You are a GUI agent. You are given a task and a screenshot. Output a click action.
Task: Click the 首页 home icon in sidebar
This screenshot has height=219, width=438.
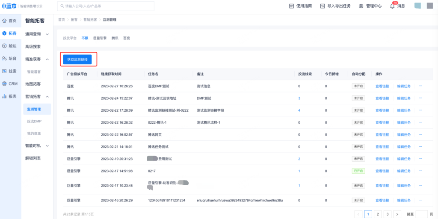4,21
